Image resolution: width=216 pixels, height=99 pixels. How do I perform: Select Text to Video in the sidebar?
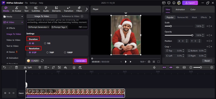point(12,46)
